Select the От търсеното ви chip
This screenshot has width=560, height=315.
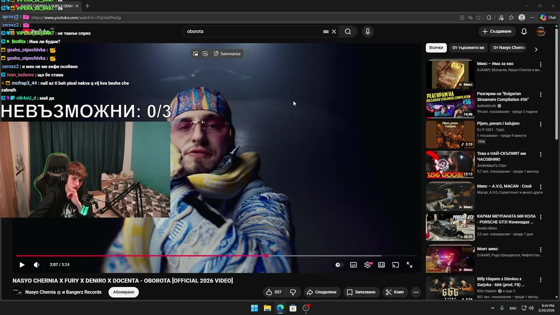(468, 48)
